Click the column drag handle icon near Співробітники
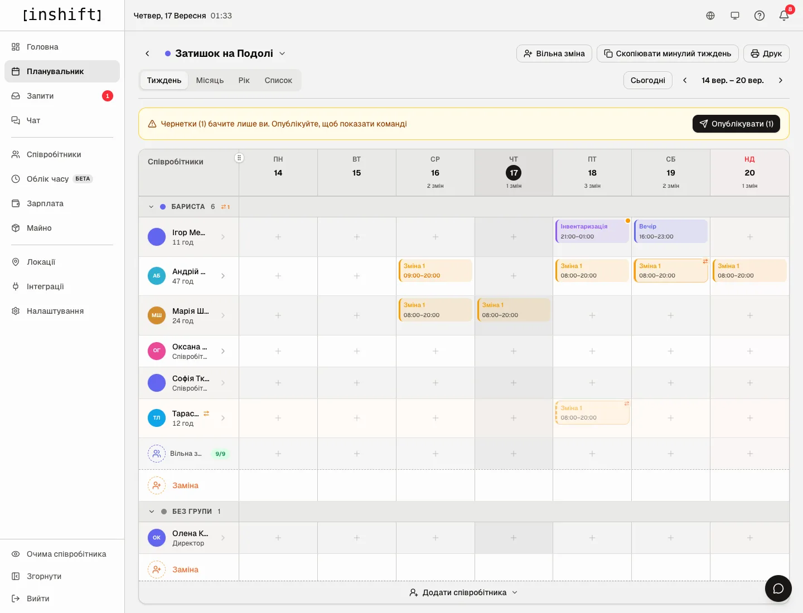The height and width of the screenshot is (613, 803). pos(239,158)
